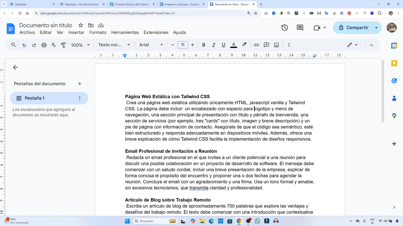The width and height of the screenshot is (403, 226).
Task: Open the paragraph style dropdown
Action: click(x=114, y=45)
